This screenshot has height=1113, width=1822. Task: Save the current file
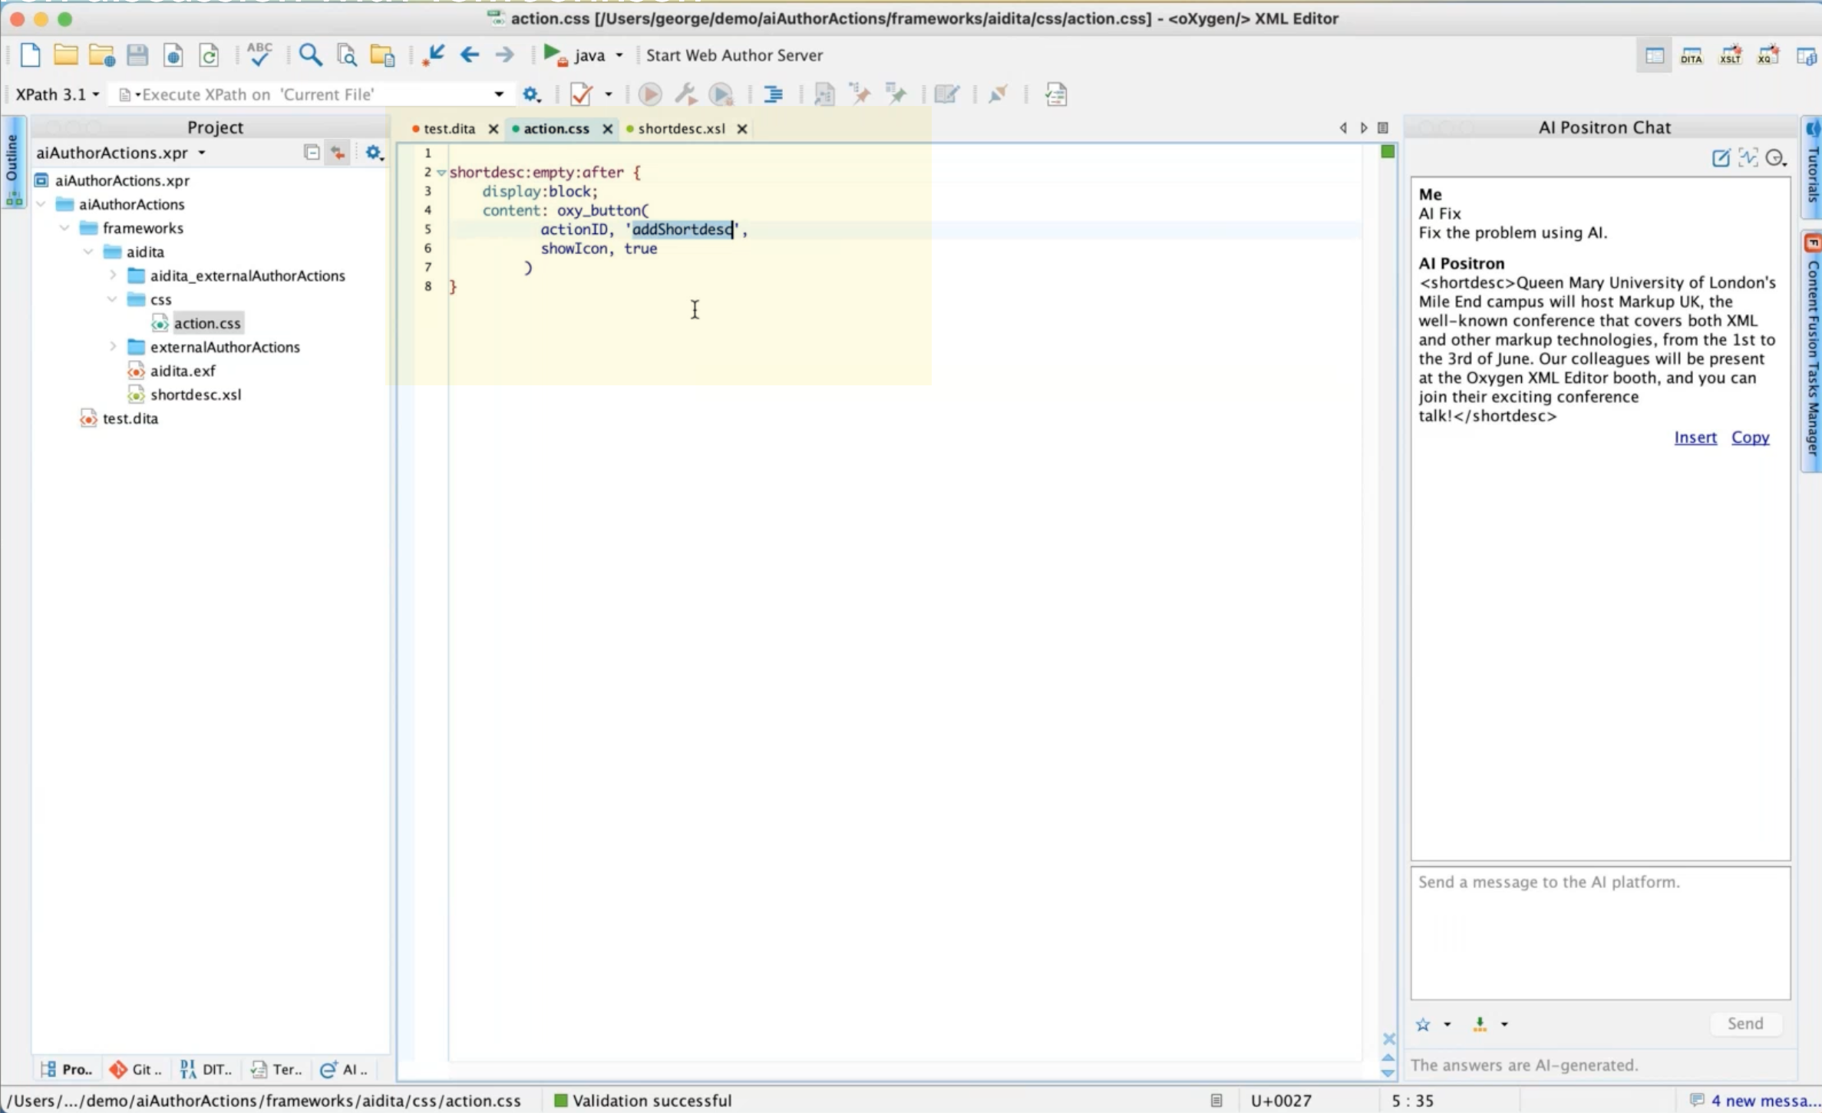[x=137, y=55]
